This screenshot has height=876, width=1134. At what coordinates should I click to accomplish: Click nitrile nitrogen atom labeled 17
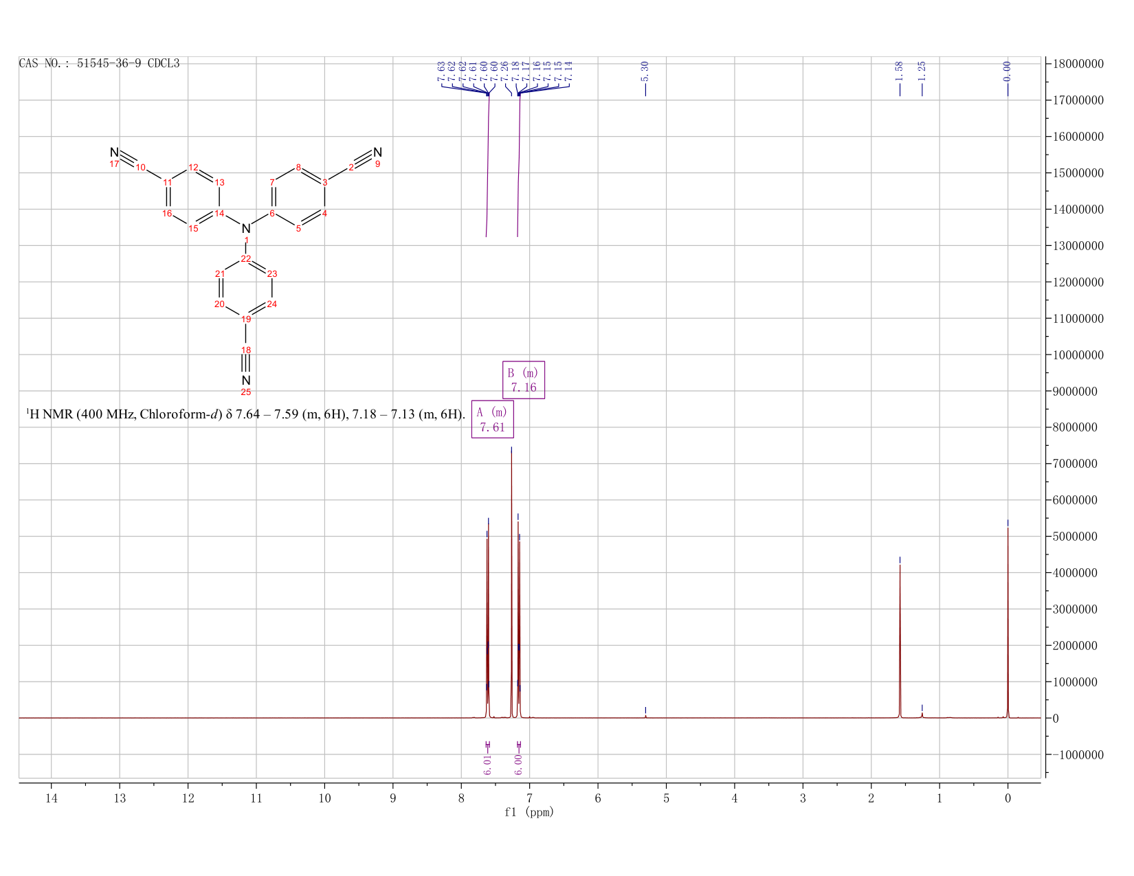tap(114, 153)
